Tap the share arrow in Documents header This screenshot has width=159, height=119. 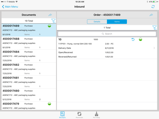point(50,15)
